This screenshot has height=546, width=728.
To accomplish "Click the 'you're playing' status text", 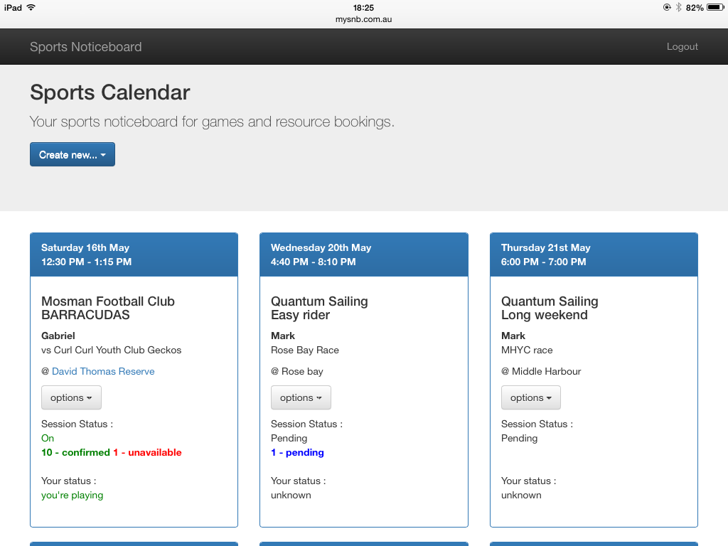I will [73, 496].
